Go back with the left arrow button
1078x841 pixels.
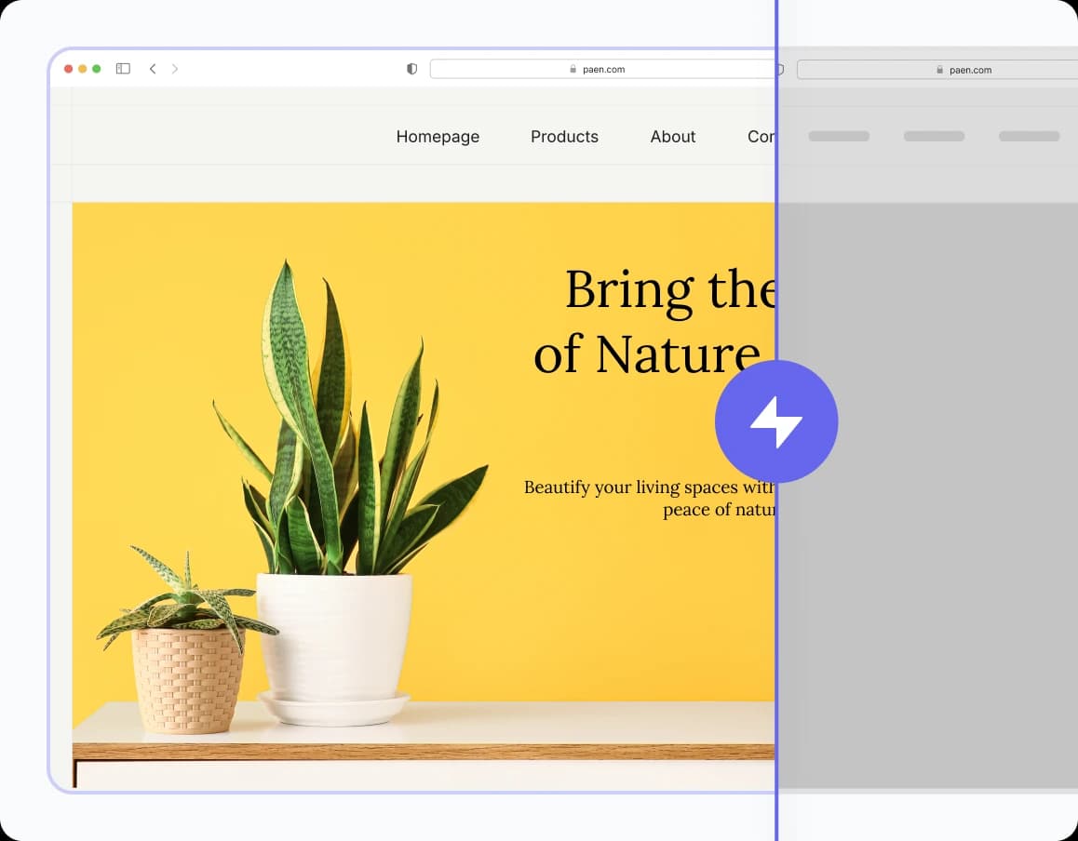(x=153, y=69)
